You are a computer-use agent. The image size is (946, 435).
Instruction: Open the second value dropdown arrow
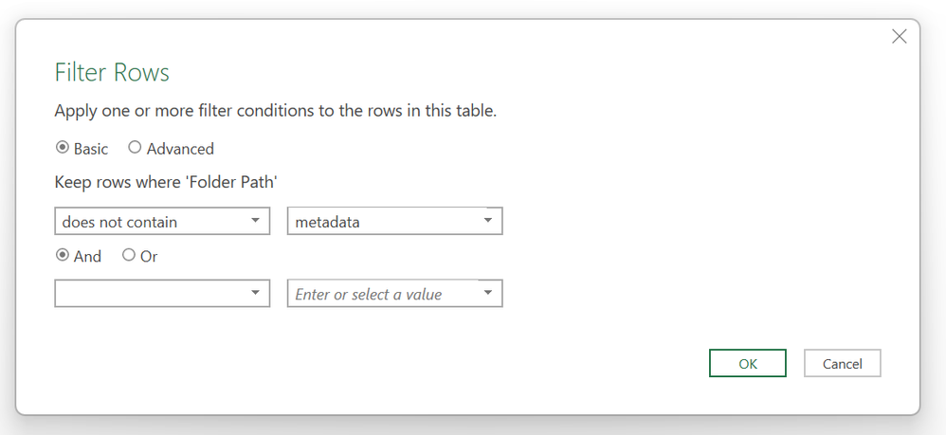coord(487,294)
